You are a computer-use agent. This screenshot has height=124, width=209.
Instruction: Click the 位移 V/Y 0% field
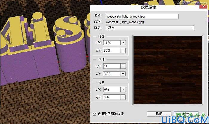tap(112, 97)
